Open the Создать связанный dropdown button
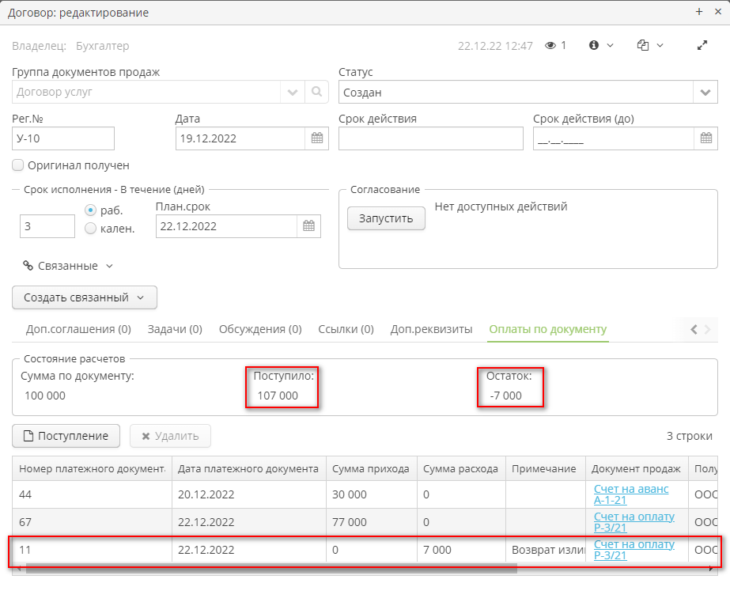Screen dimensions: 730x602 tap(85, 297)
